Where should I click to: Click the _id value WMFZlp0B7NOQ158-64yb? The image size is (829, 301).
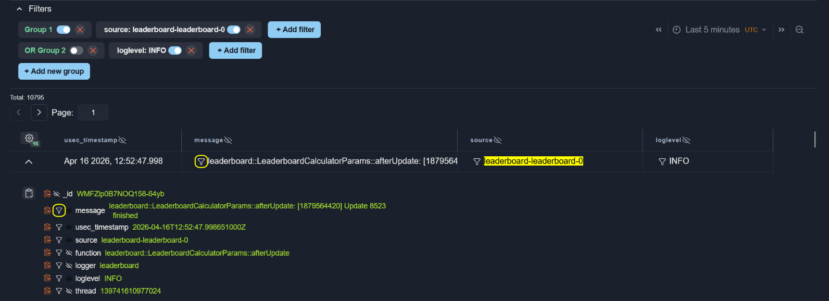pyautogui.click(x=120, y=194)
